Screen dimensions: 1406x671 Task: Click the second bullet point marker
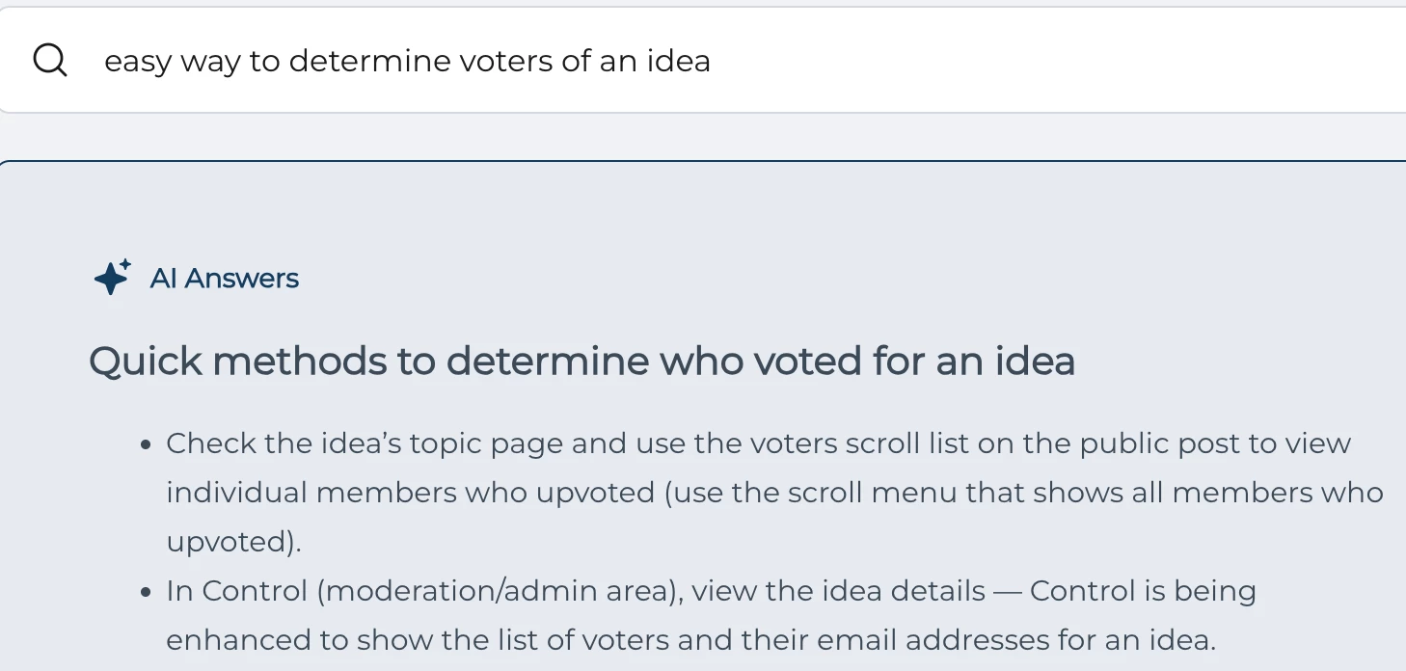click(146, 592)
